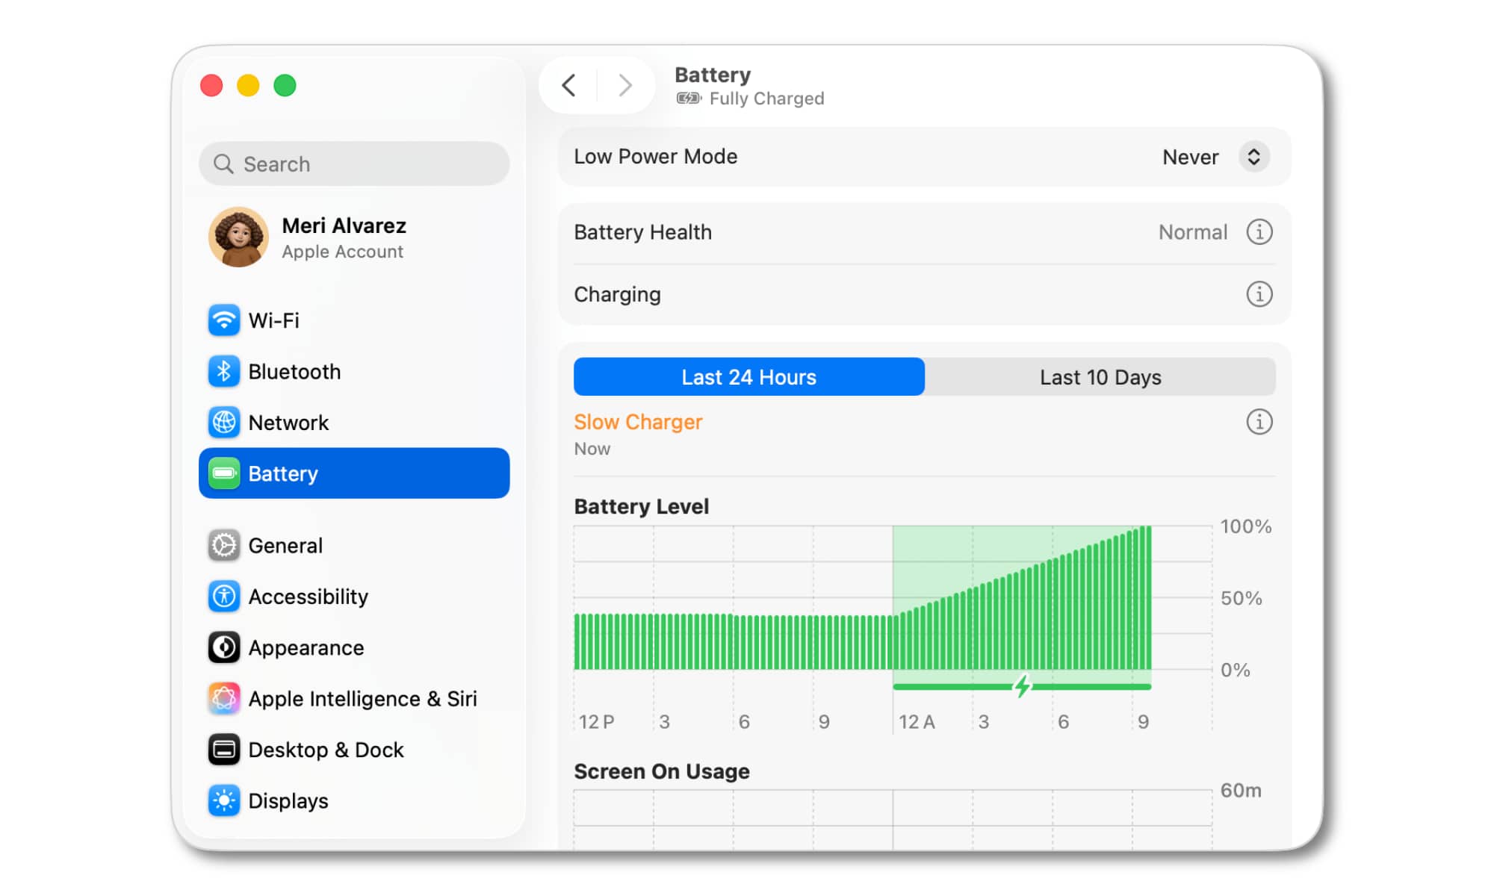Click the back navigation chevron
Image resolution: width=1494 pixels, height=896 pixels.
(x=568, y=85)
